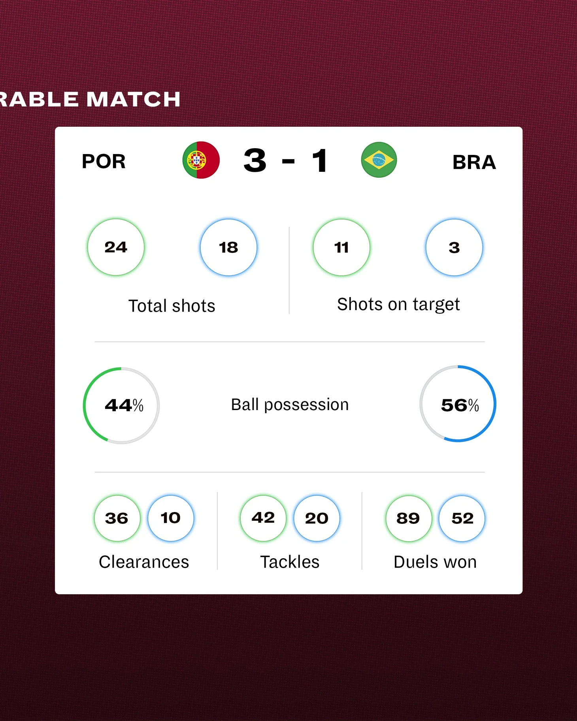
Task: Click the 3 shots on target circle
Action: 454,247
